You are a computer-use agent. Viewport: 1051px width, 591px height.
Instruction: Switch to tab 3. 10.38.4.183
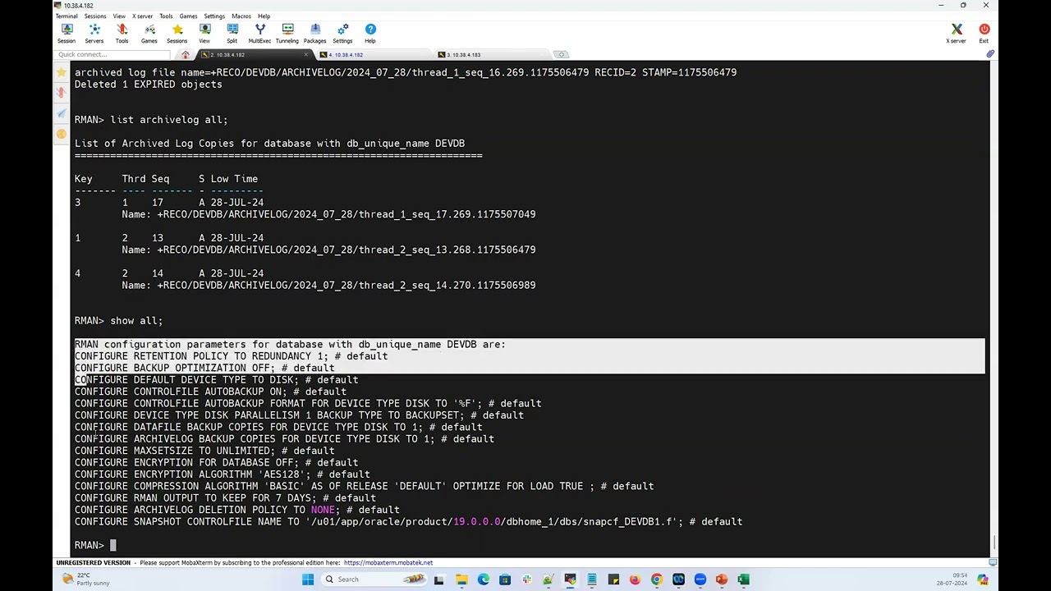point(493,55)
